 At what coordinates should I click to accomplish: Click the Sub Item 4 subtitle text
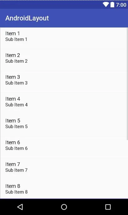pyautogui.click(x=17, y=105)
